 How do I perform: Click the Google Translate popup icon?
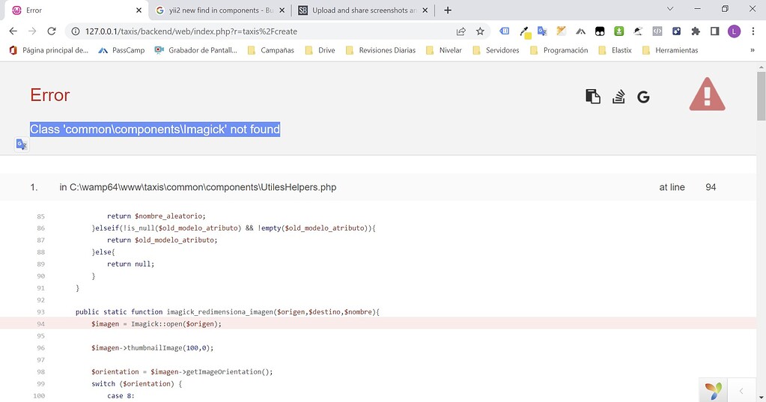22,144
